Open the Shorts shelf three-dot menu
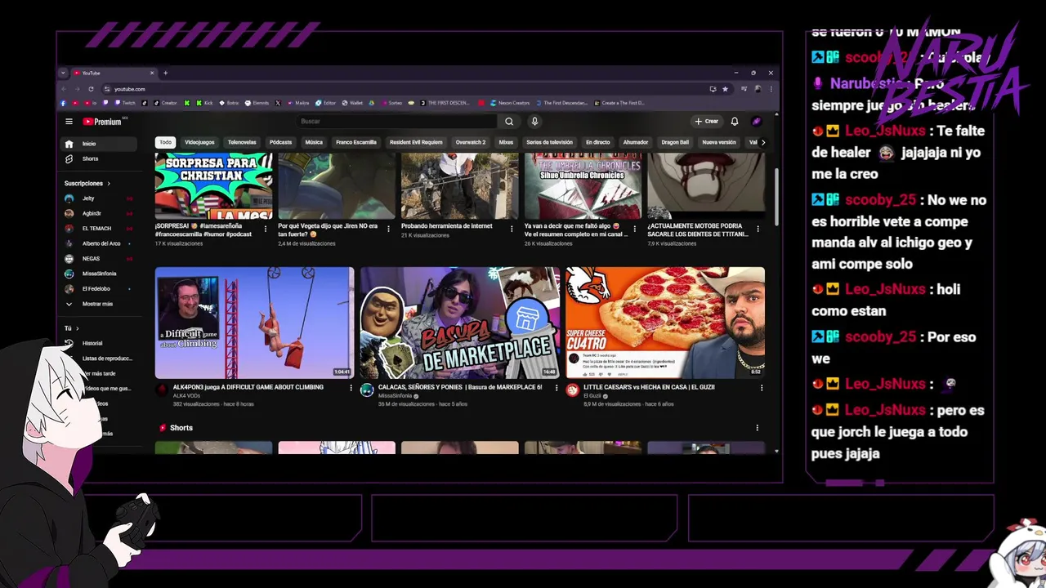 coord(757,427)
